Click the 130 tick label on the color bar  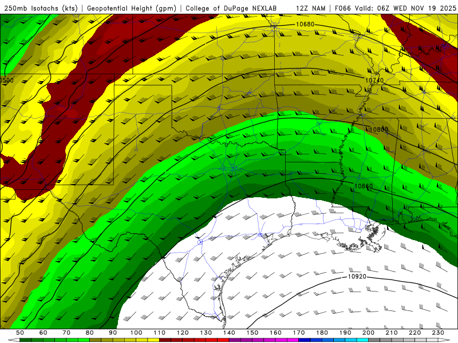tap(206, 333)
